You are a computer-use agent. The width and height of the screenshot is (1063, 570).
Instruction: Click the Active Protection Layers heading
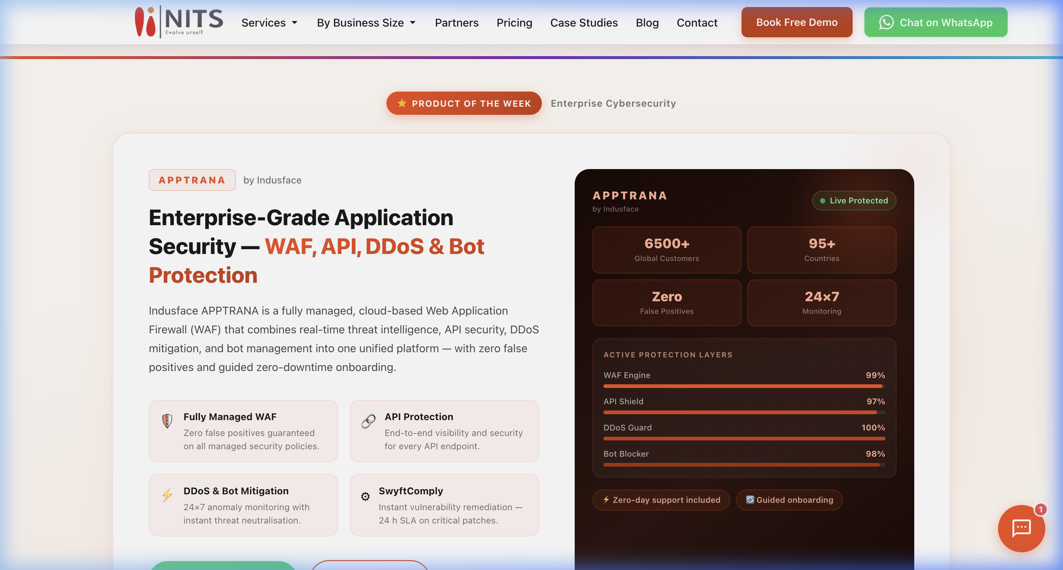pos(668,354)
